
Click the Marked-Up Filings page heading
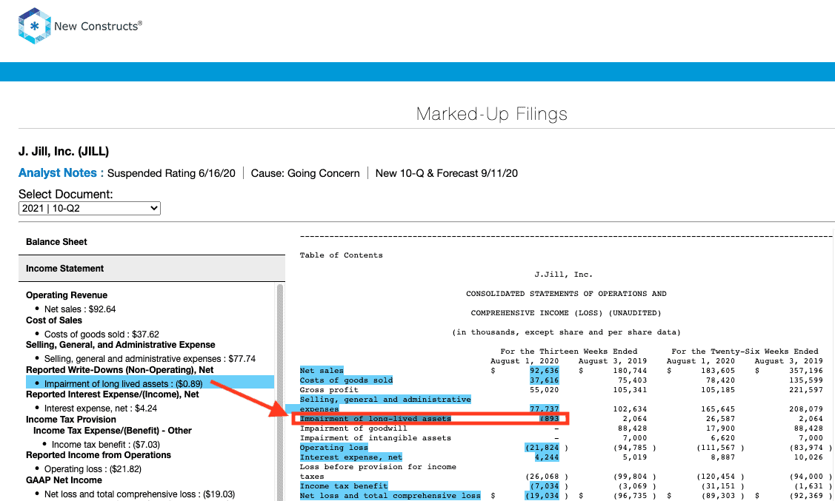491,114
